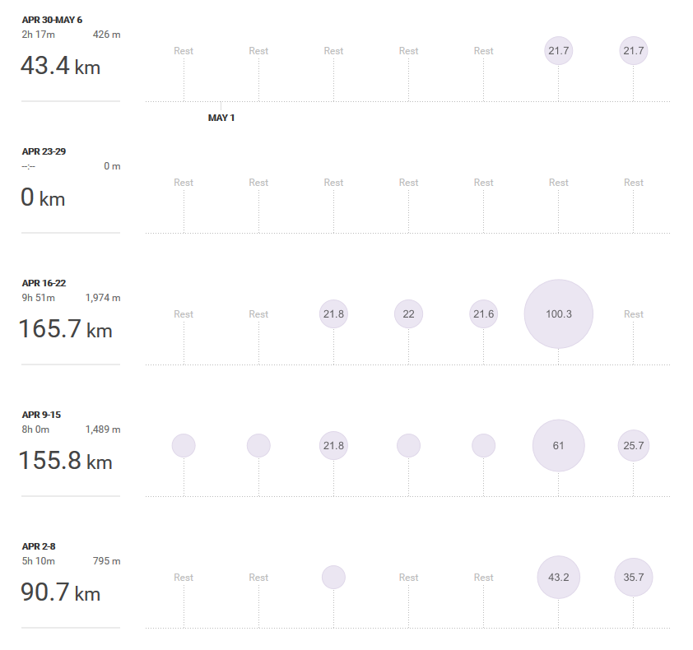Select the 25.7 km activity bubble

click(633, 446)
